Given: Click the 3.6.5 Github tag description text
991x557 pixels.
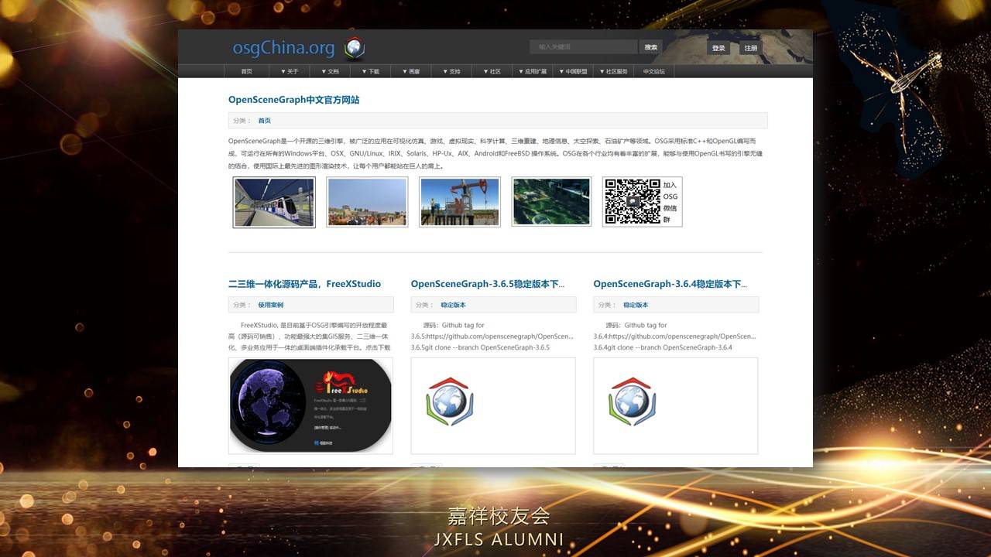Looking at the screenshot, I should tap(492, 337).
